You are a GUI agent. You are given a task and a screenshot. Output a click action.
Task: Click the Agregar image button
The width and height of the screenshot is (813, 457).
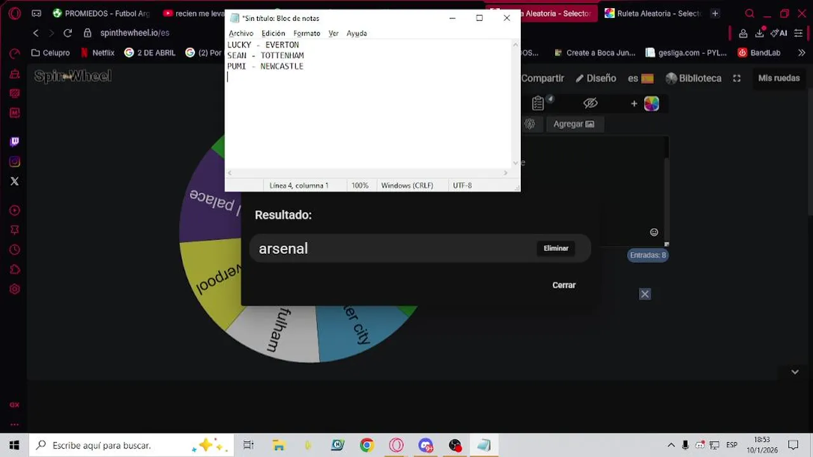coord(574,124)
